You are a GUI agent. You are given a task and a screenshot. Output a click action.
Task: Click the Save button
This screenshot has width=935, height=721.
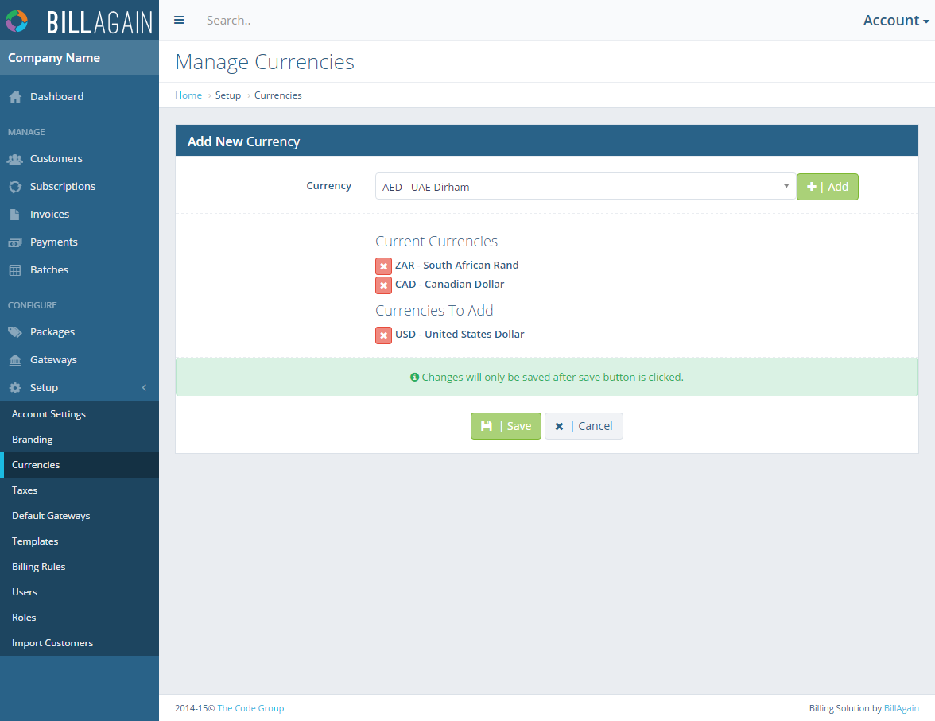(x=506, y=426)
